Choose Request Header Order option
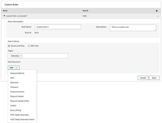 coord(20,101)
